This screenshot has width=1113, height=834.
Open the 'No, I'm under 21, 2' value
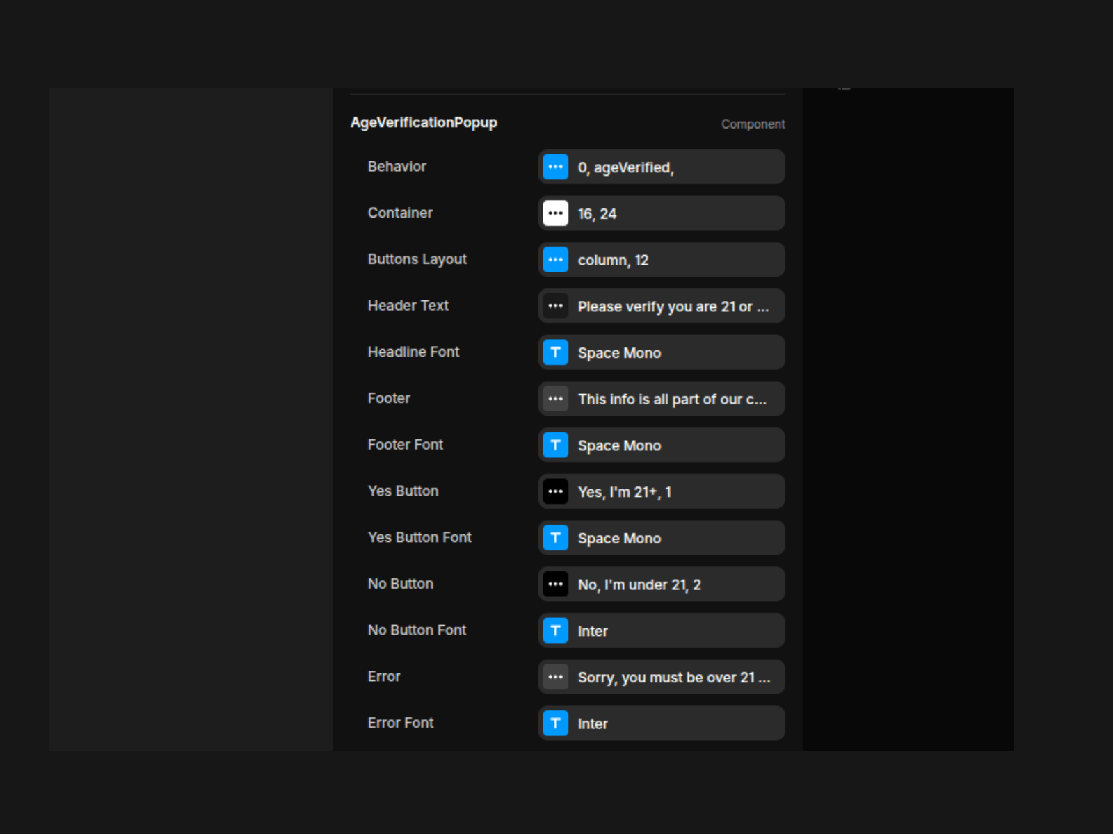(x=639, y=584)
